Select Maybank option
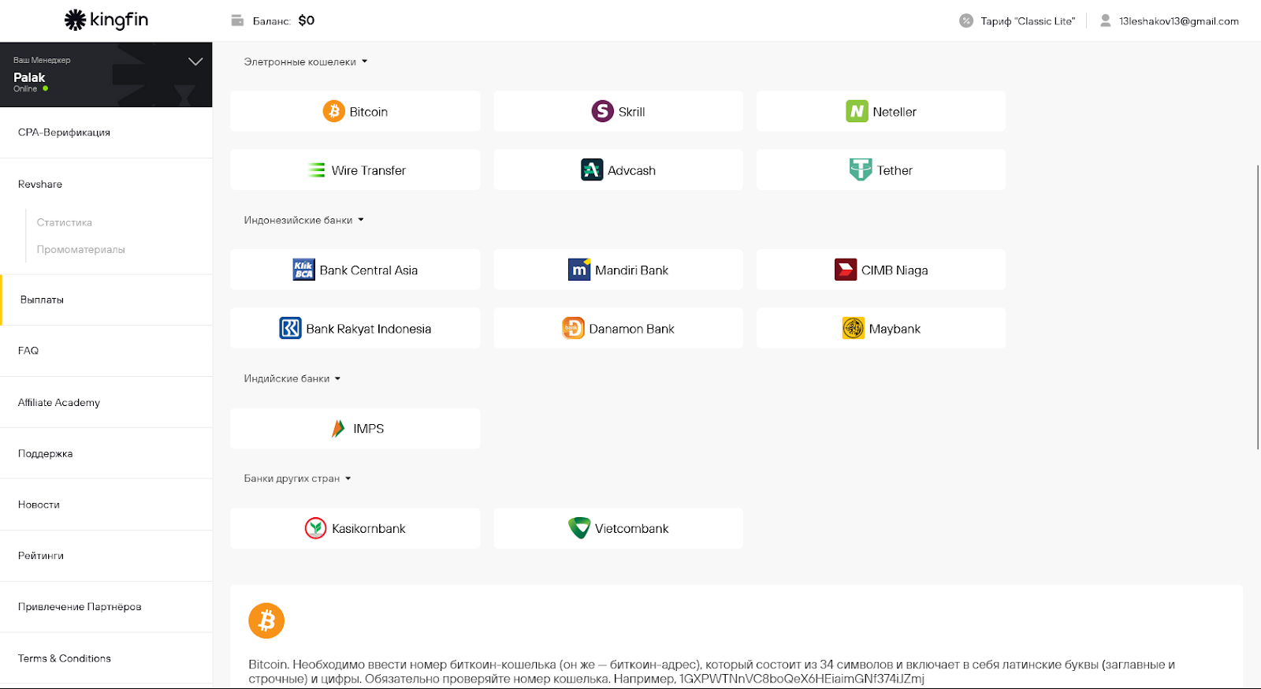Viewport: 1261px width, 689px height. point(881,328)
